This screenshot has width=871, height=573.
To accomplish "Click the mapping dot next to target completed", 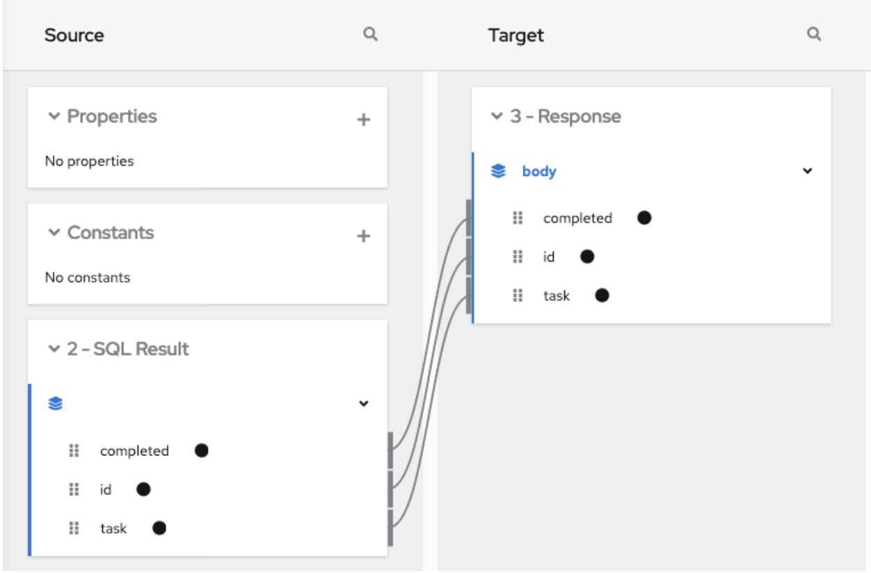I will tap(644, 218).
